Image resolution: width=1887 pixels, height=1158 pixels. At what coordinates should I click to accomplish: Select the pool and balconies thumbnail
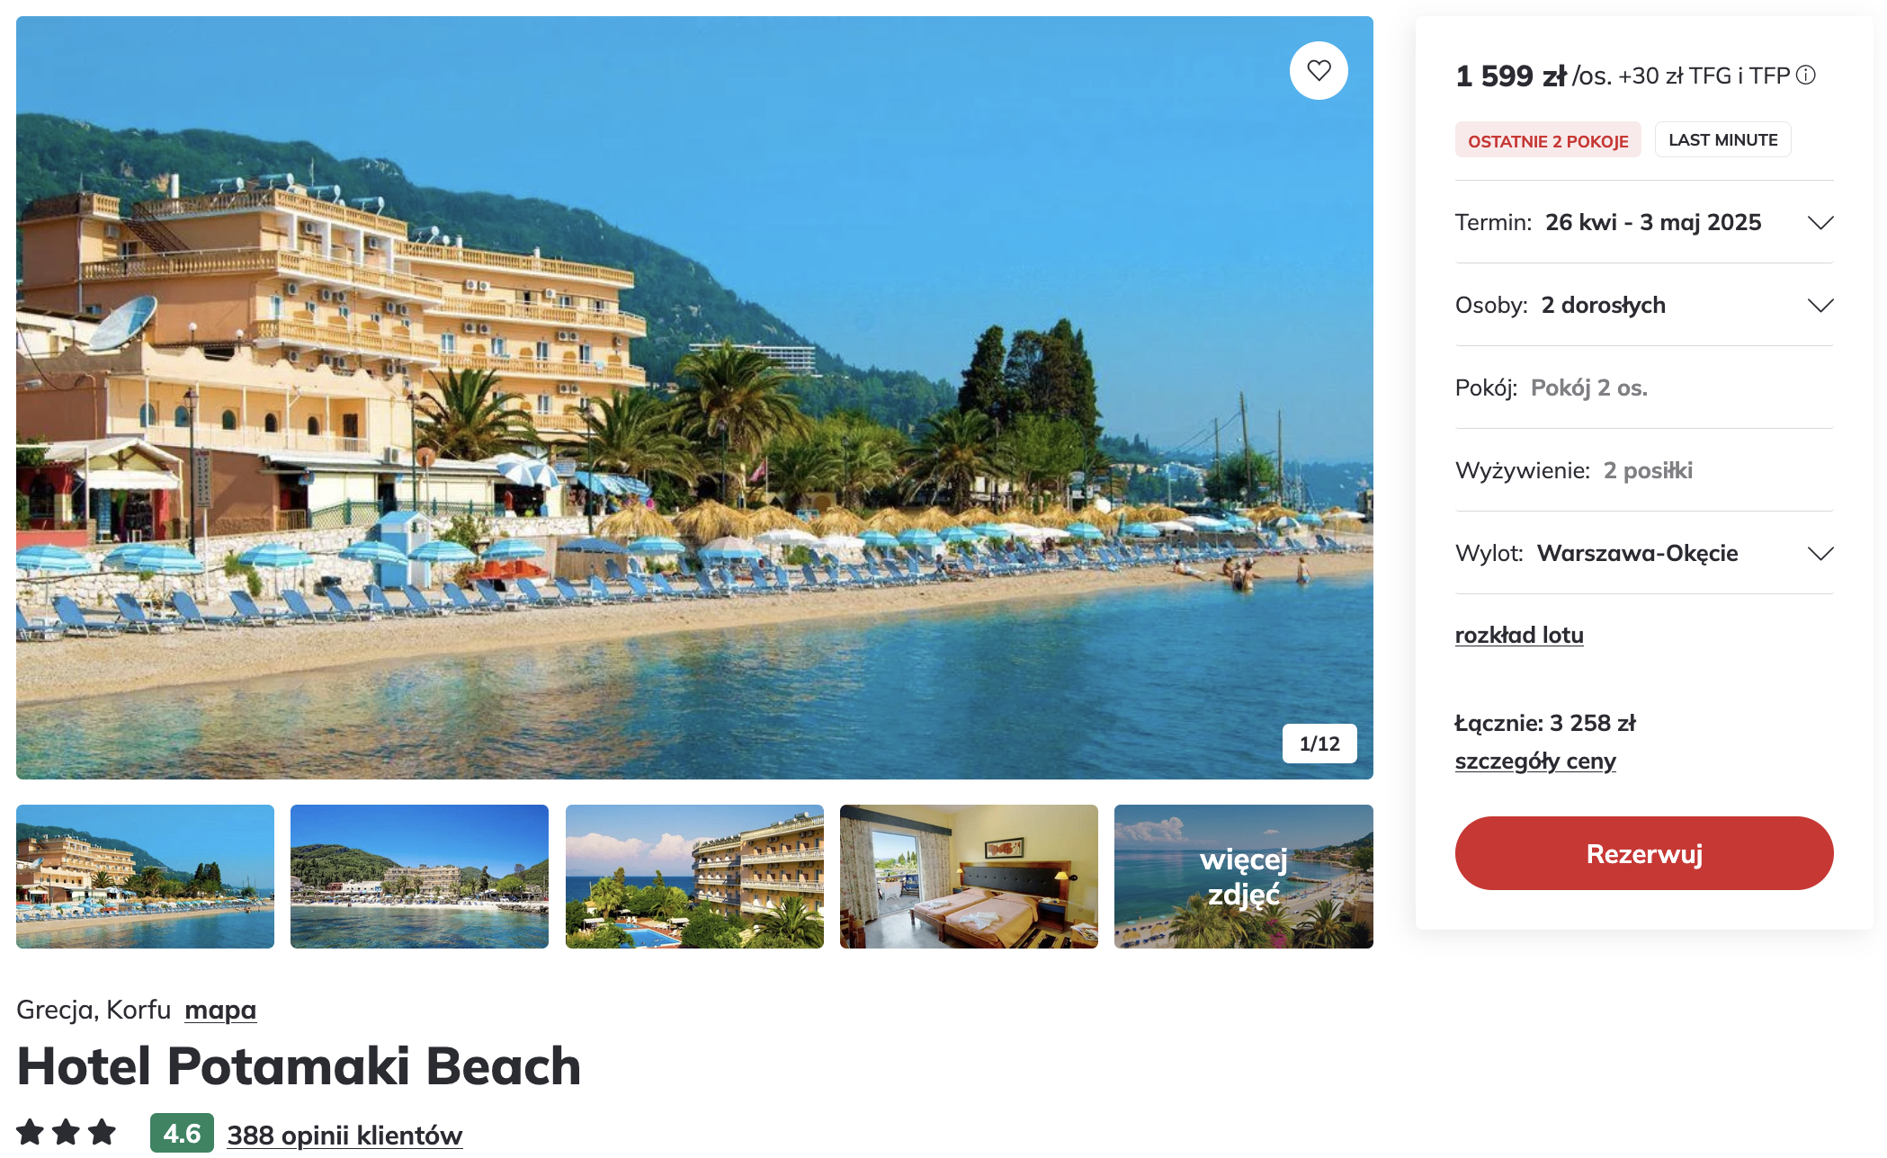point(694,877)
